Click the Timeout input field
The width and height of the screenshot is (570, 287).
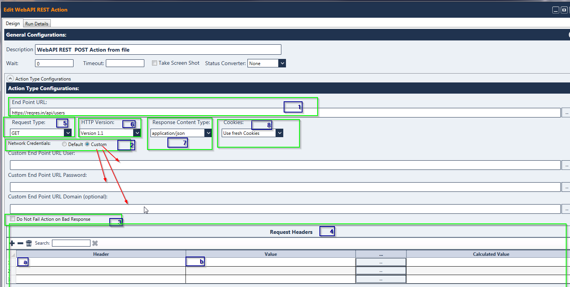(125, 63)
